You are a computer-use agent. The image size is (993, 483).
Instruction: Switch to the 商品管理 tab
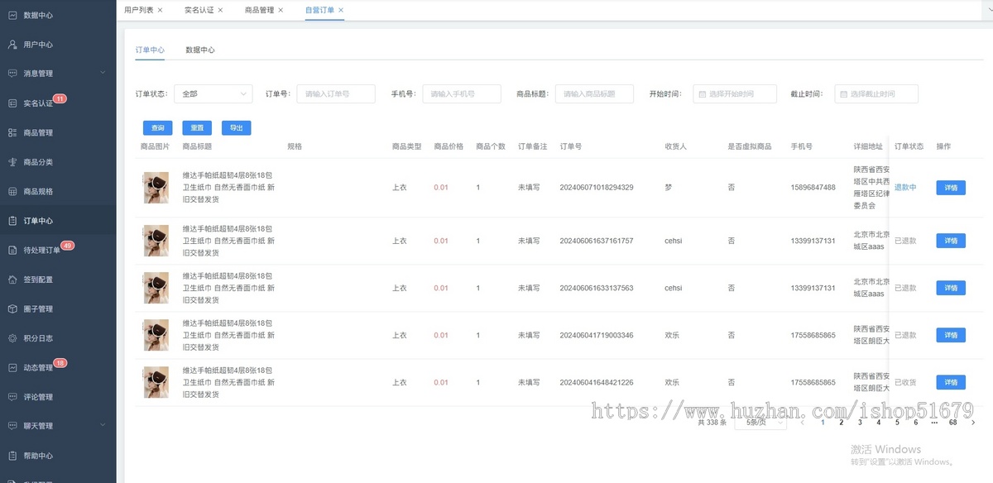pyautogui.click(x=259, y=10)
